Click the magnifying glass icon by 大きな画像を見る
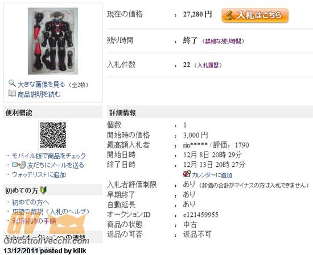This screenshot has width=313, height=255. pyautogui.click(x=12, y=83)
